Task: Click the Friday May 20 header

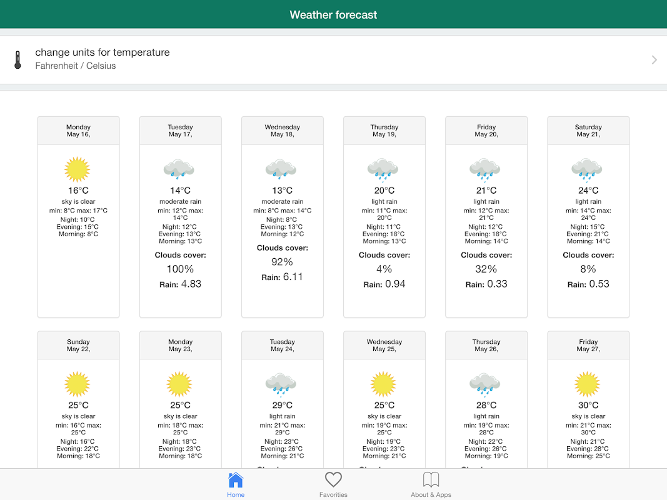Action: [x=486, y=131]
